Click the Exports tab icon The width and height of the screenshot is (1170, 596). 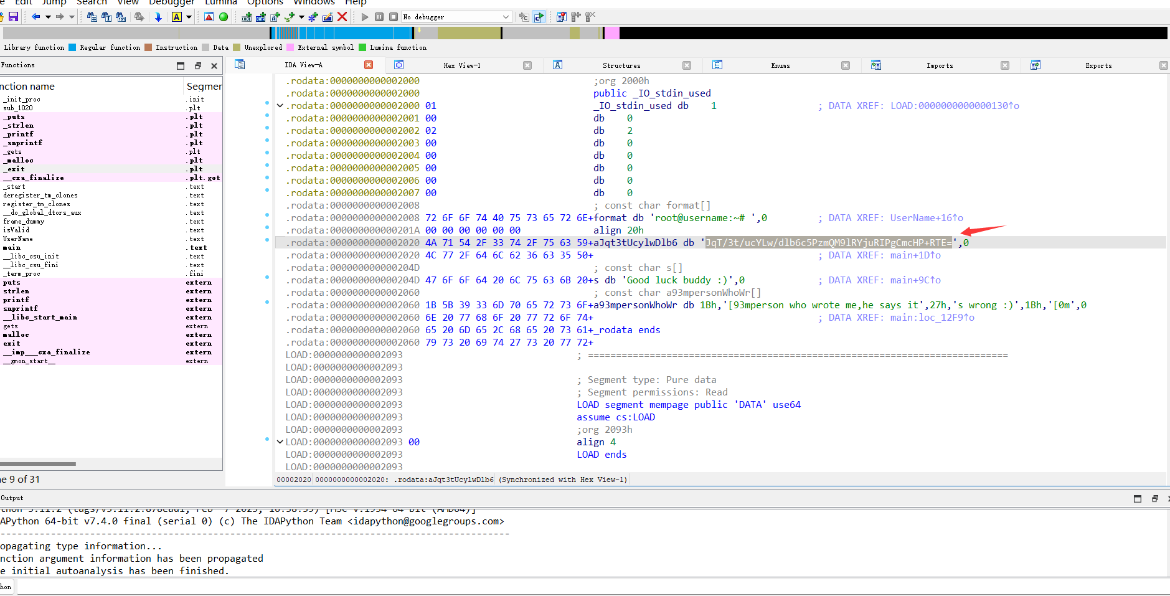tap(1036, 65)
